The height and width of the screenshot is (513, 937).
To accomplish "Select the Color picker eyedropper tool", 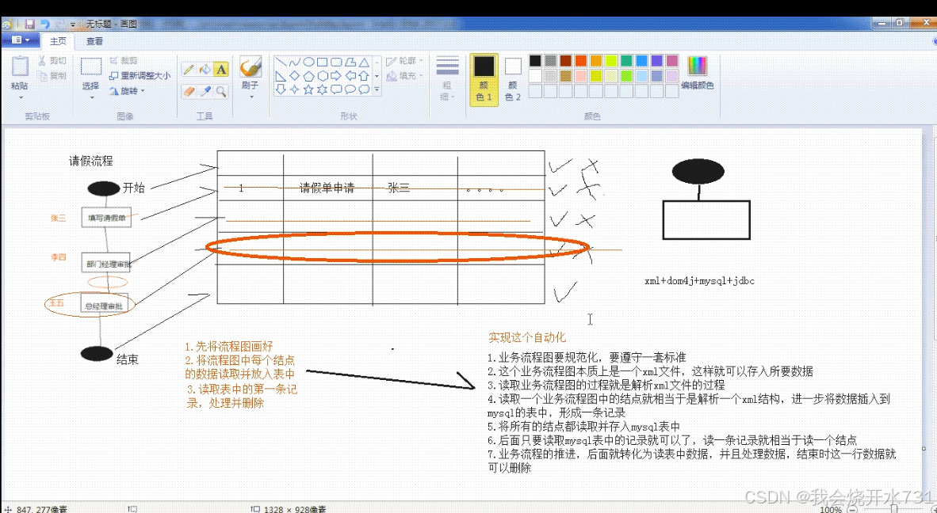I will 205,91.
